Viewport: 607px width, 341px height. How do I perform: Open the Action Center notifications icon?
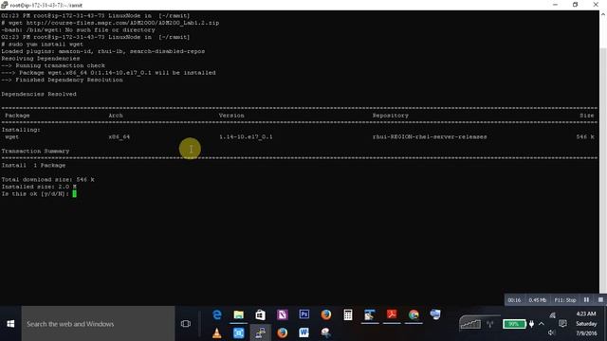tap(562, 323)
